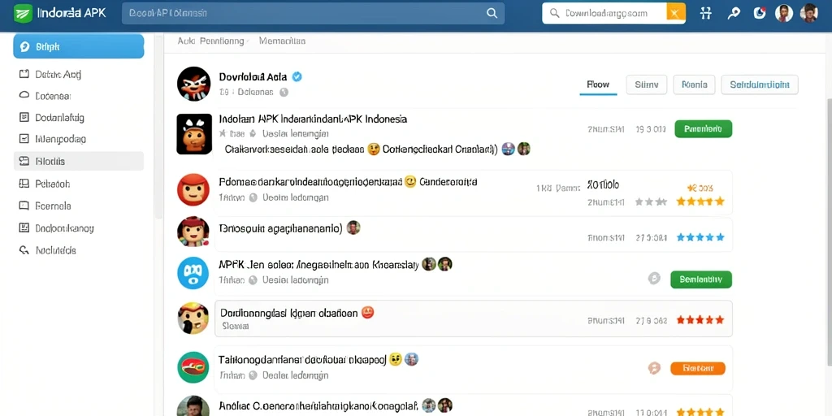This screenshot has width=832, height=416.
Task: Open the black square Indolain APK app thumbnail
Action: pyautogui.click(x=194, y=134)
